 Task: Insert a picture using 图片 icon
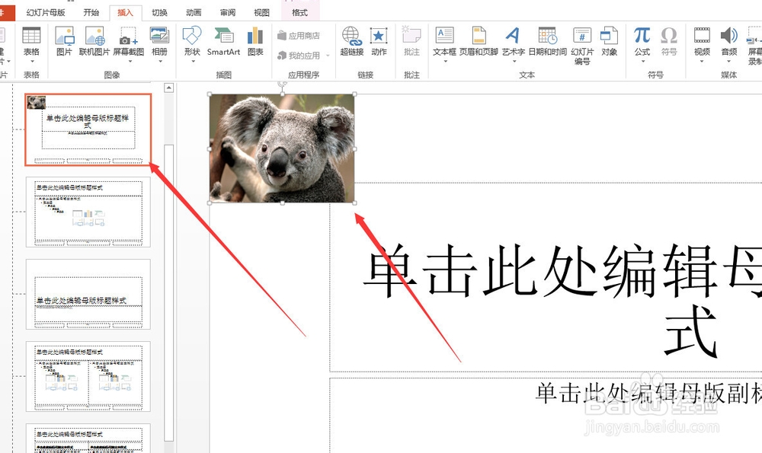pyautogui.click(x=64, y=41)
